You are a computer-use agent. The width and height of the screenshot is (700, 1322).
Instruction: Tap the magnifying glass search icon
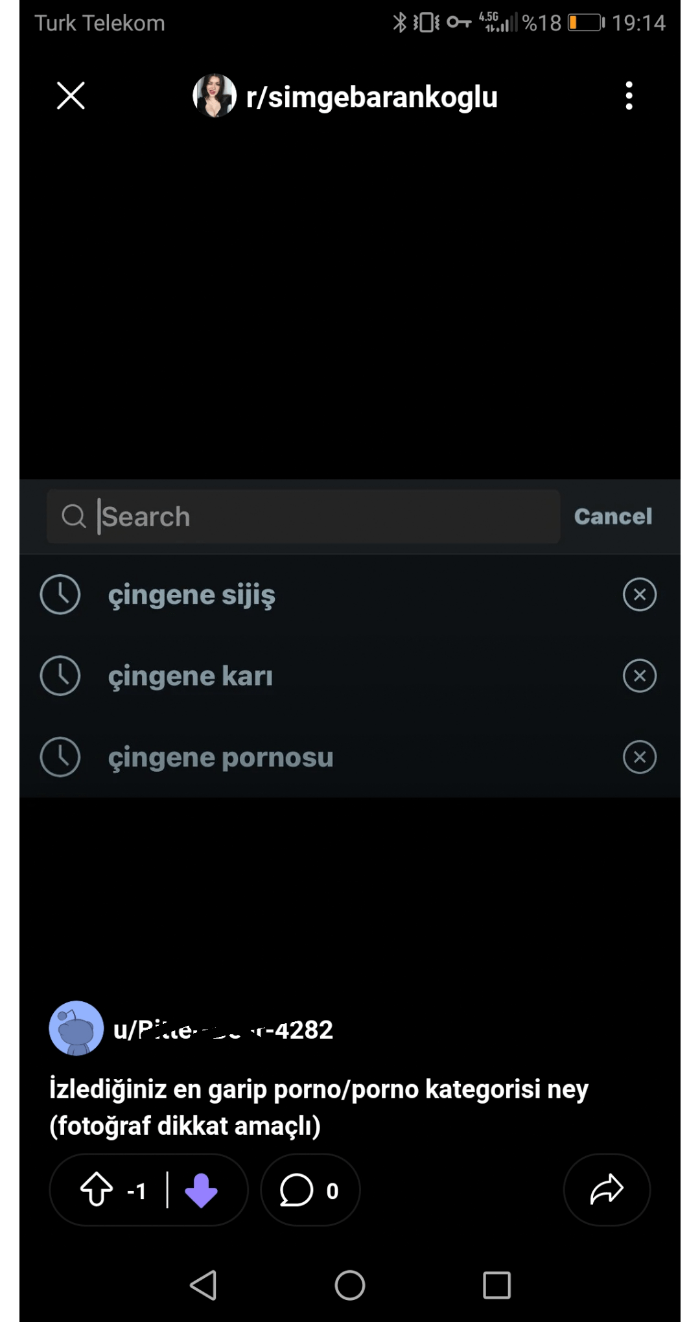[73, 516]
